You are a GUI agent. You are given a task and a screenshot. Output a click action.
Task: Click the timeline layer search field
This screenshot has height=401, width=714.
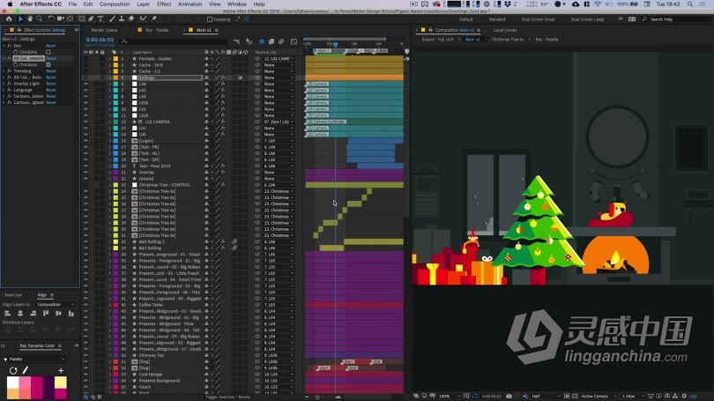pos(173,42)
